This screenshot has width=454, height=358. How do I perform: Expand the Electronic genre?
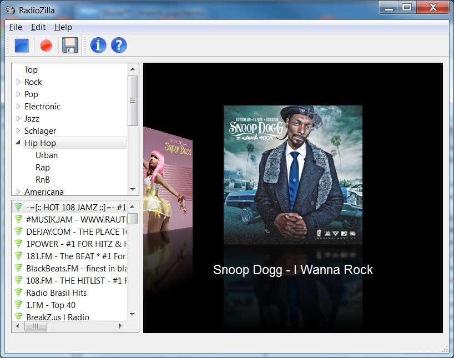18,107
